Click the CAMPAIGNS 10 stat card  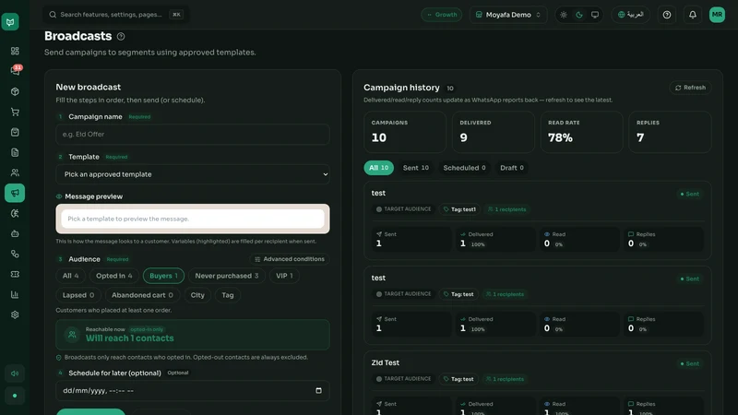pyautogui.click(x=405, y=132)
